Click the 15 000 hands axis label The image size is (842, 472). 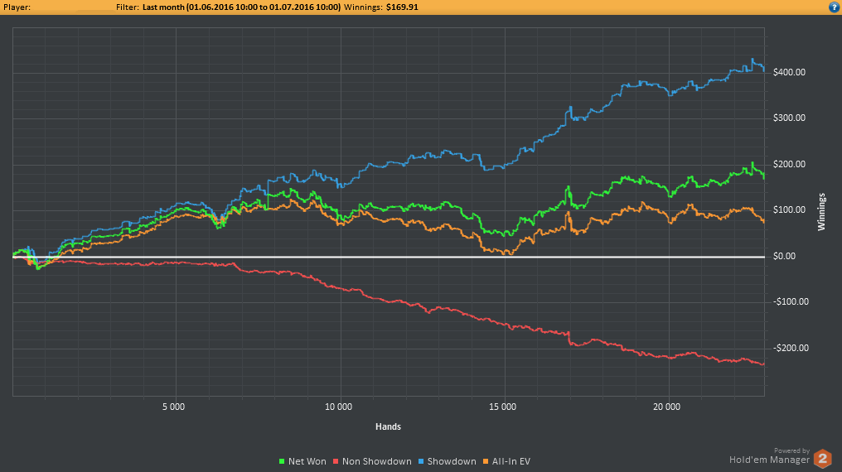pyautogui.click(x=502, y=407)
